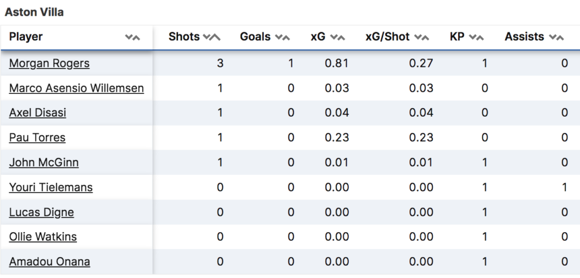580x278 pixels.
Task: Visit Lucas Digne's player page
Action: tap(41, 212)
